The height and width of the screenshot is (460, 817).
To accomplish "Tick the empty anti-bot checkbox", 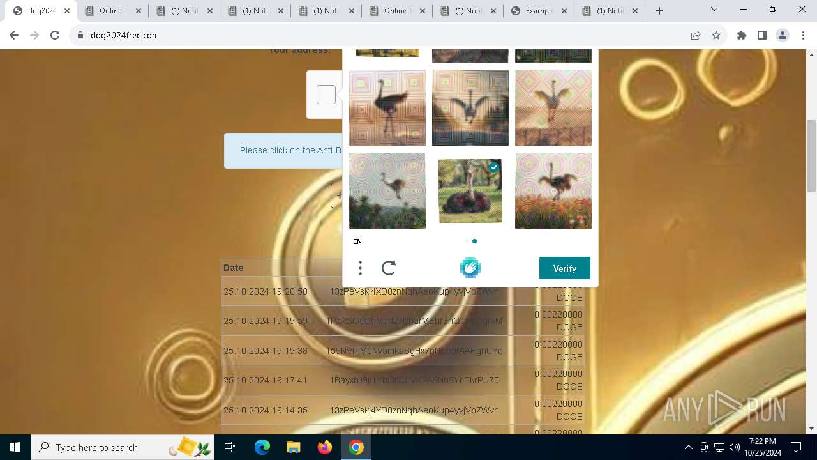I will coord(326,95).
